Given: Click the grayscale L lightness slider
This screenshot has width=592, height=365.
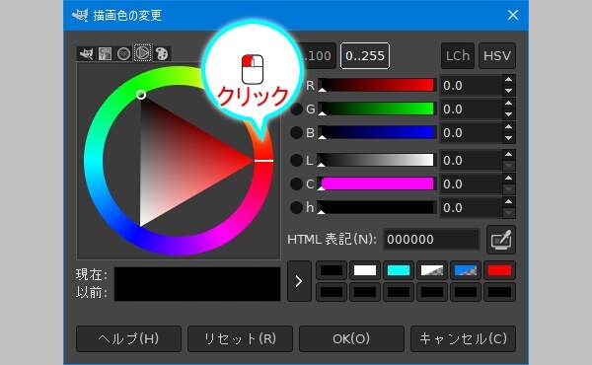Looking at the screenshot, I should 377,160.
